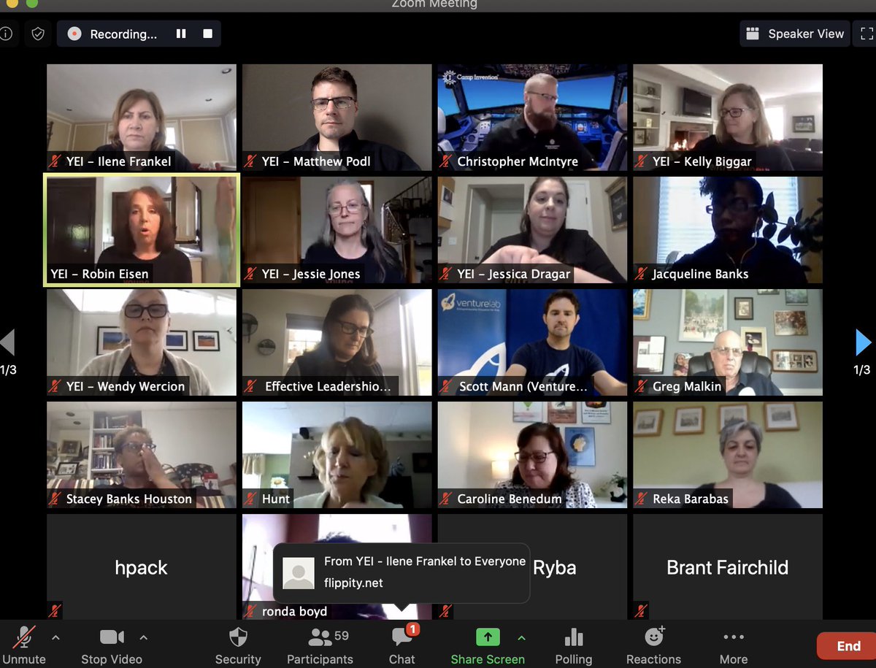Click muted mic icon on Brant Fairchild
Screen dimensions: 876x668
642,611
